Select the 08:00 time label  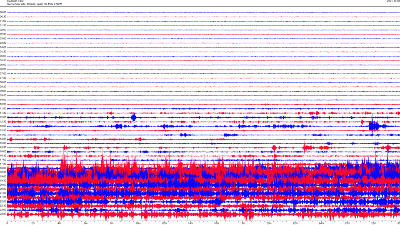point(3,82)
